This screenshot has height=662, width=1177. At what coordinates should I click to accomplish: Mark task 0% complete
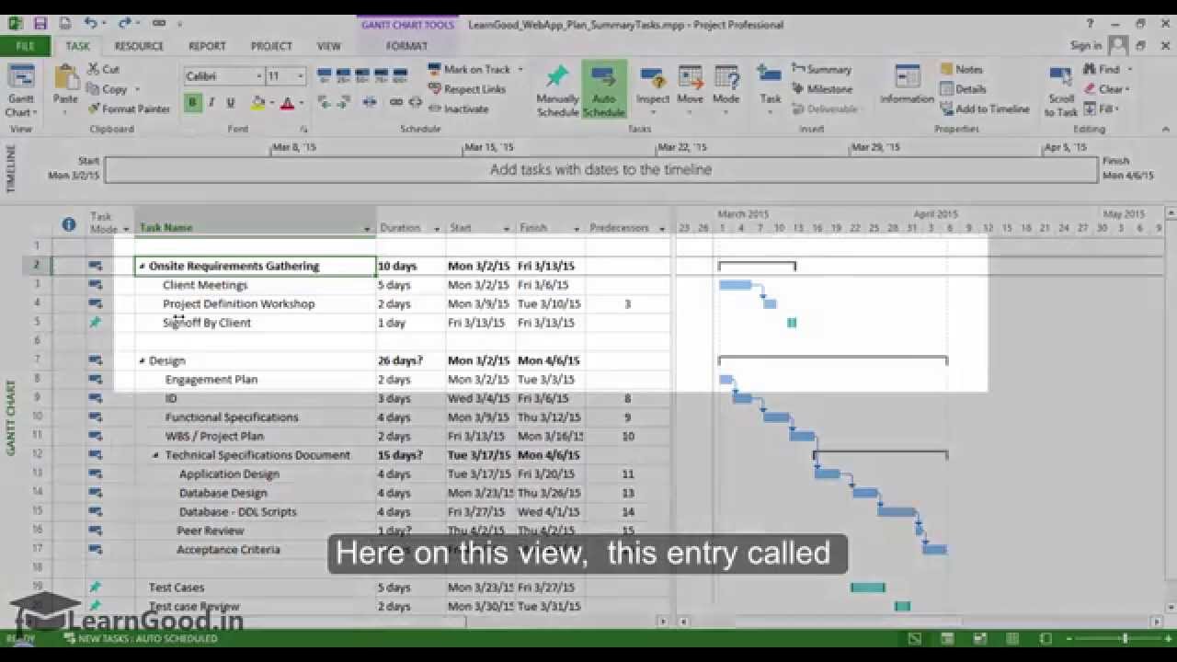pyautogui.click(x=325, y=76)
